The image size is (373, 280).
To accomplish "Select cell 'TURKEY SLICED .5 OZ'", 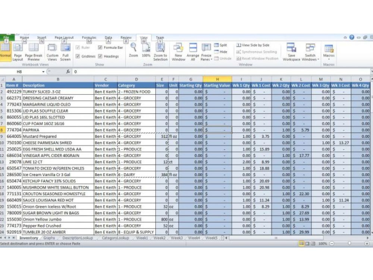I will (58, 92).
